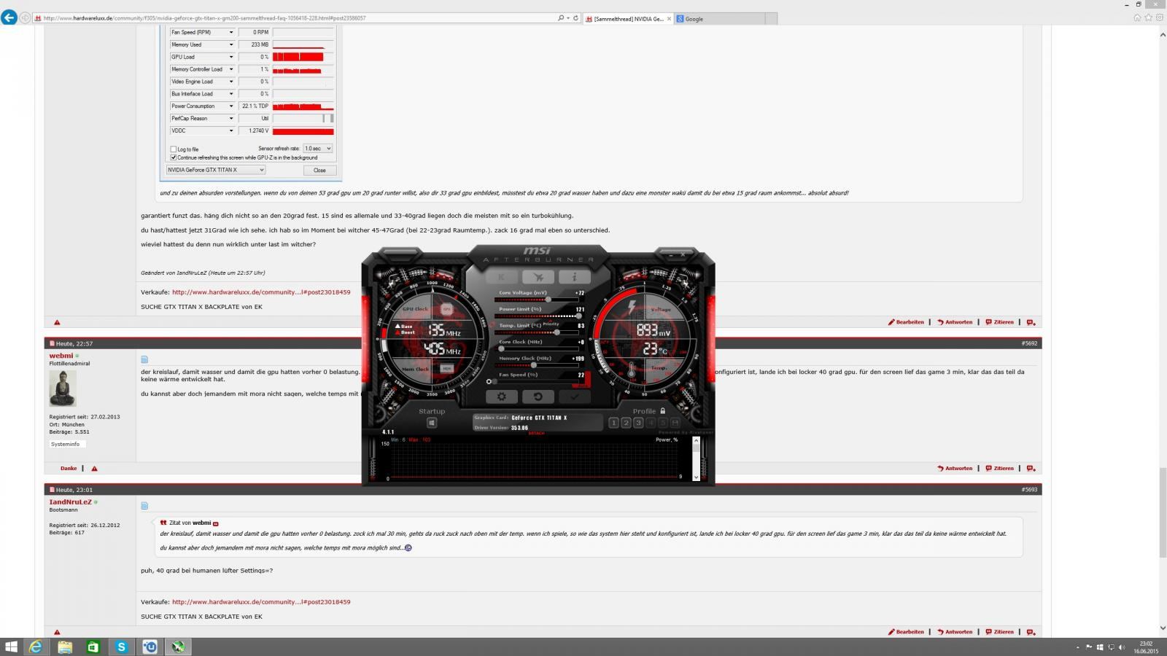Click the save profile icon in Afterburner
The width and height of the screenshot is (1167, 656).
point(675,423)
